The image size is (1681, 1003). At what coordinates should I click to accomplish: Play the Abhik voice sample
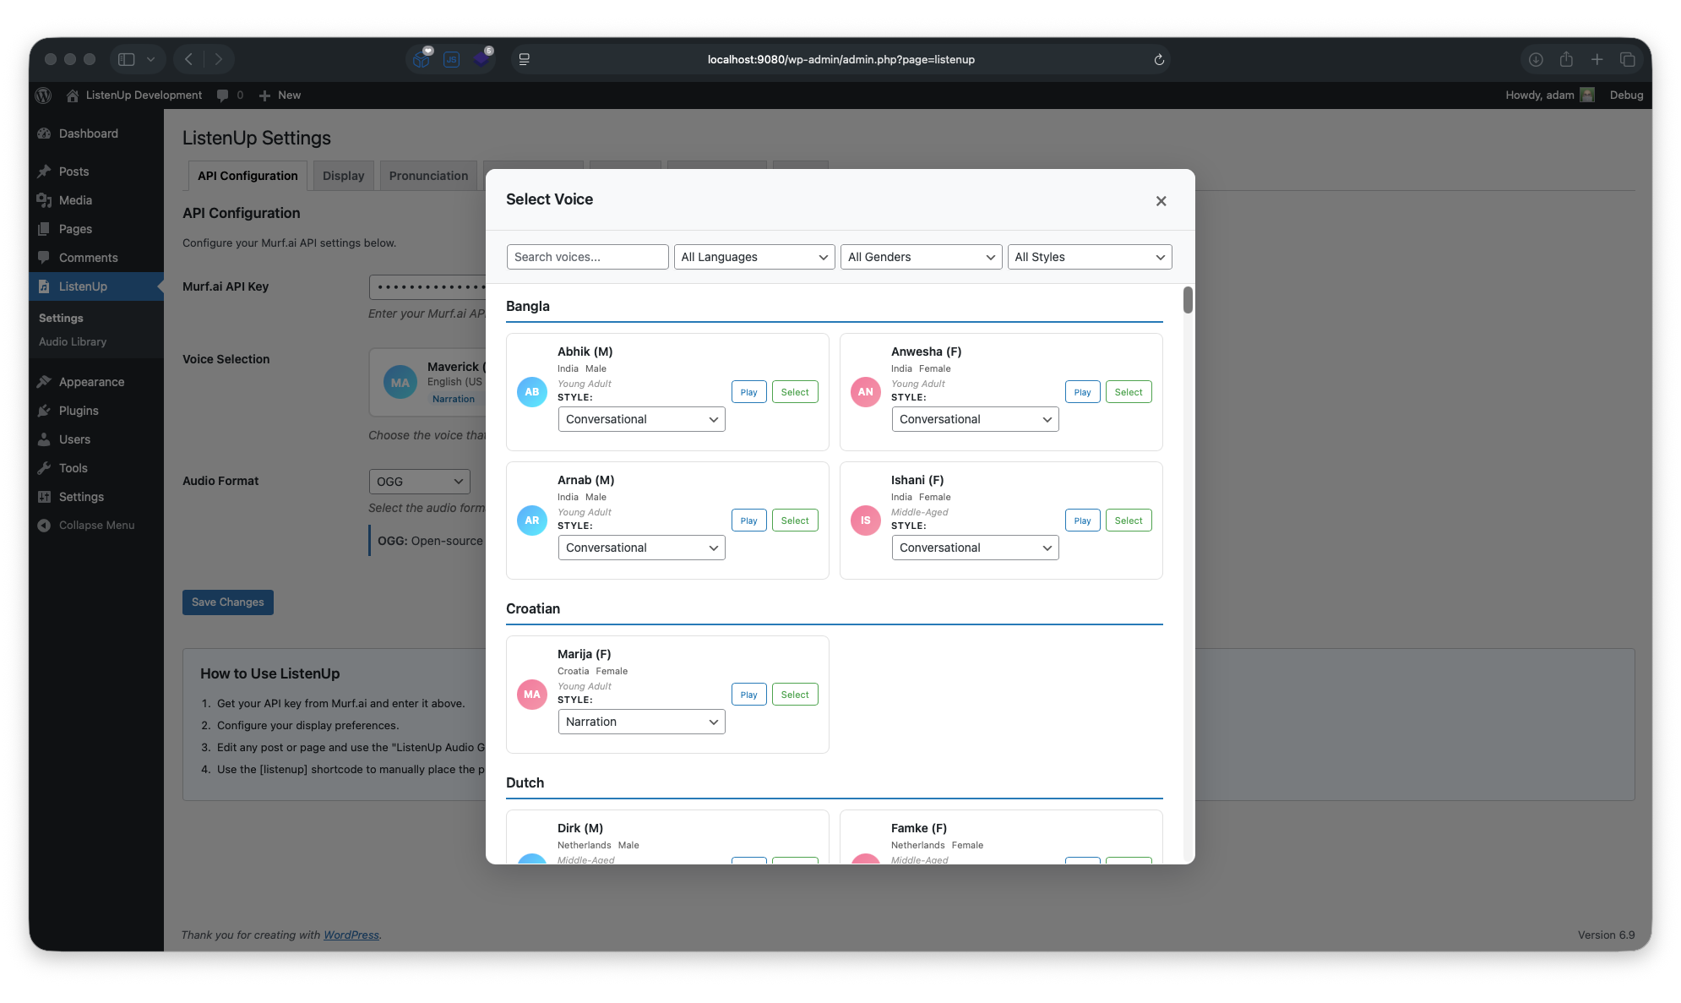click(x=748, y=392)
